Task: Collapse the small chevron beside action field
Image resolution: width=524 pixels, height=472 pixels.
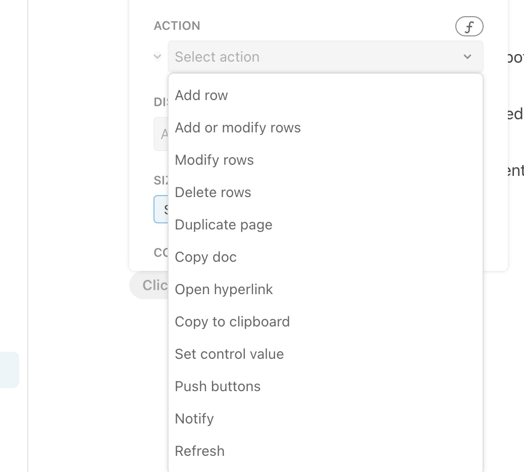Action: tap(158, 57)
